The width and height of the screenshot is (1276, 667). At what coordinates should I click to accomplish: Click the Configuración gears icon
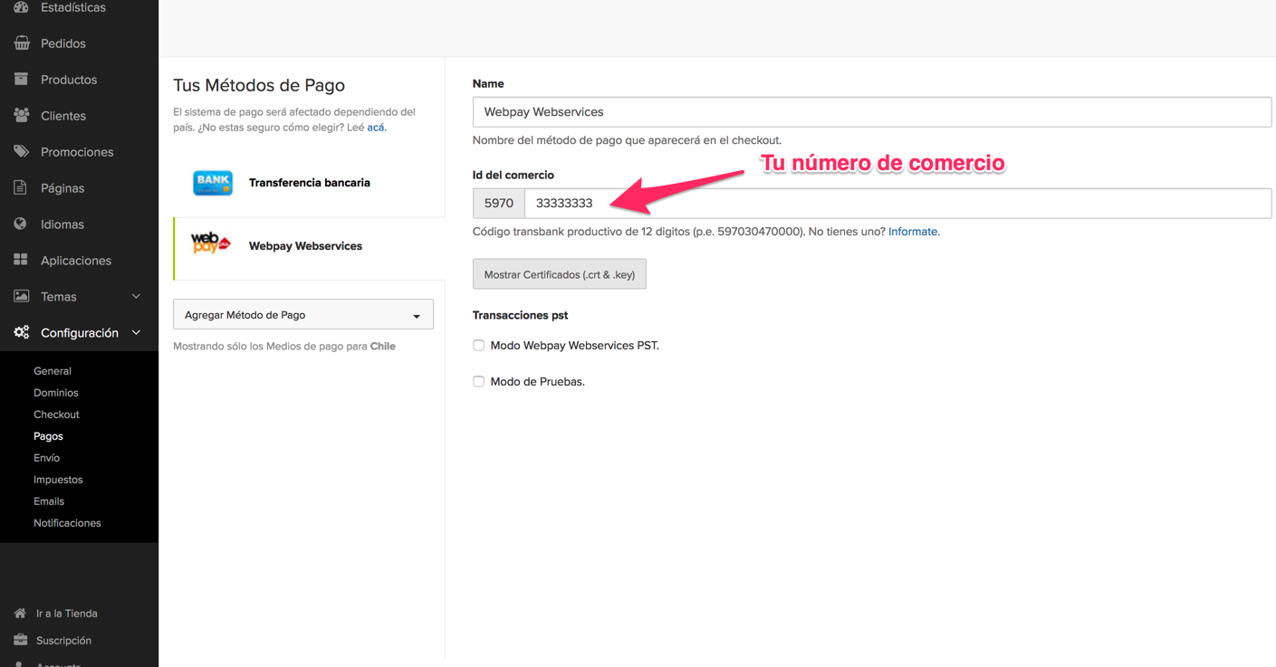[22, 333]
